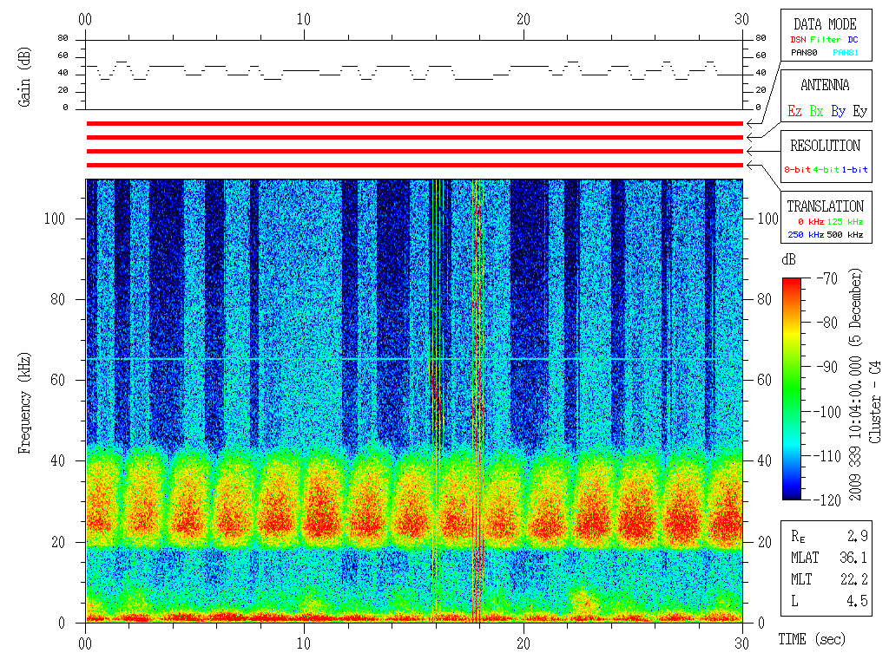The height and width of the screenshot is (666, 889).
Task: Click the 00 label on the top time axis
Action: (x=85, y=20)
